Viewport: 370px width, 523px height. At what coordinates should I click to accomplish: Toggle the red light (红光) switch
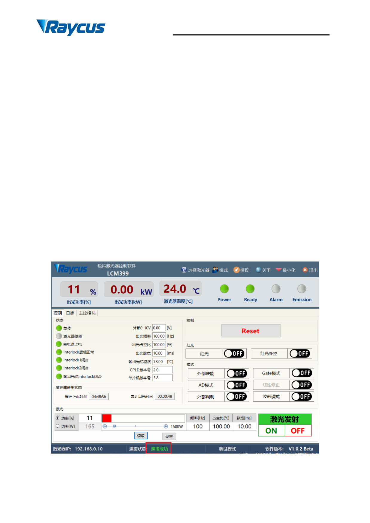coord(234,354)
